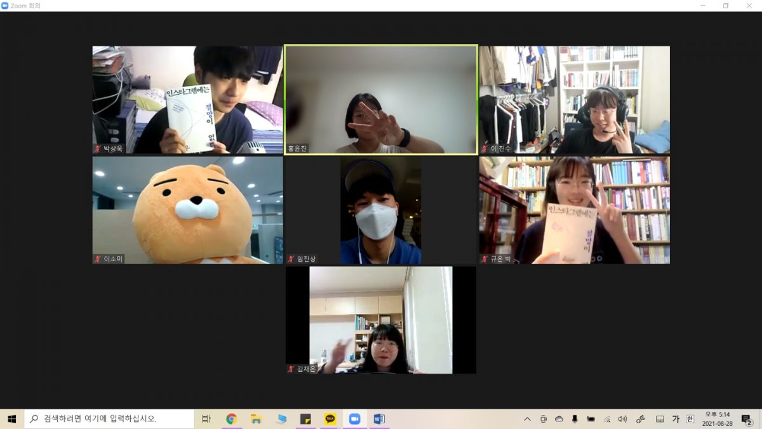Click the taskbar search box
Screen dimensions: 762x429
(109, 419)
